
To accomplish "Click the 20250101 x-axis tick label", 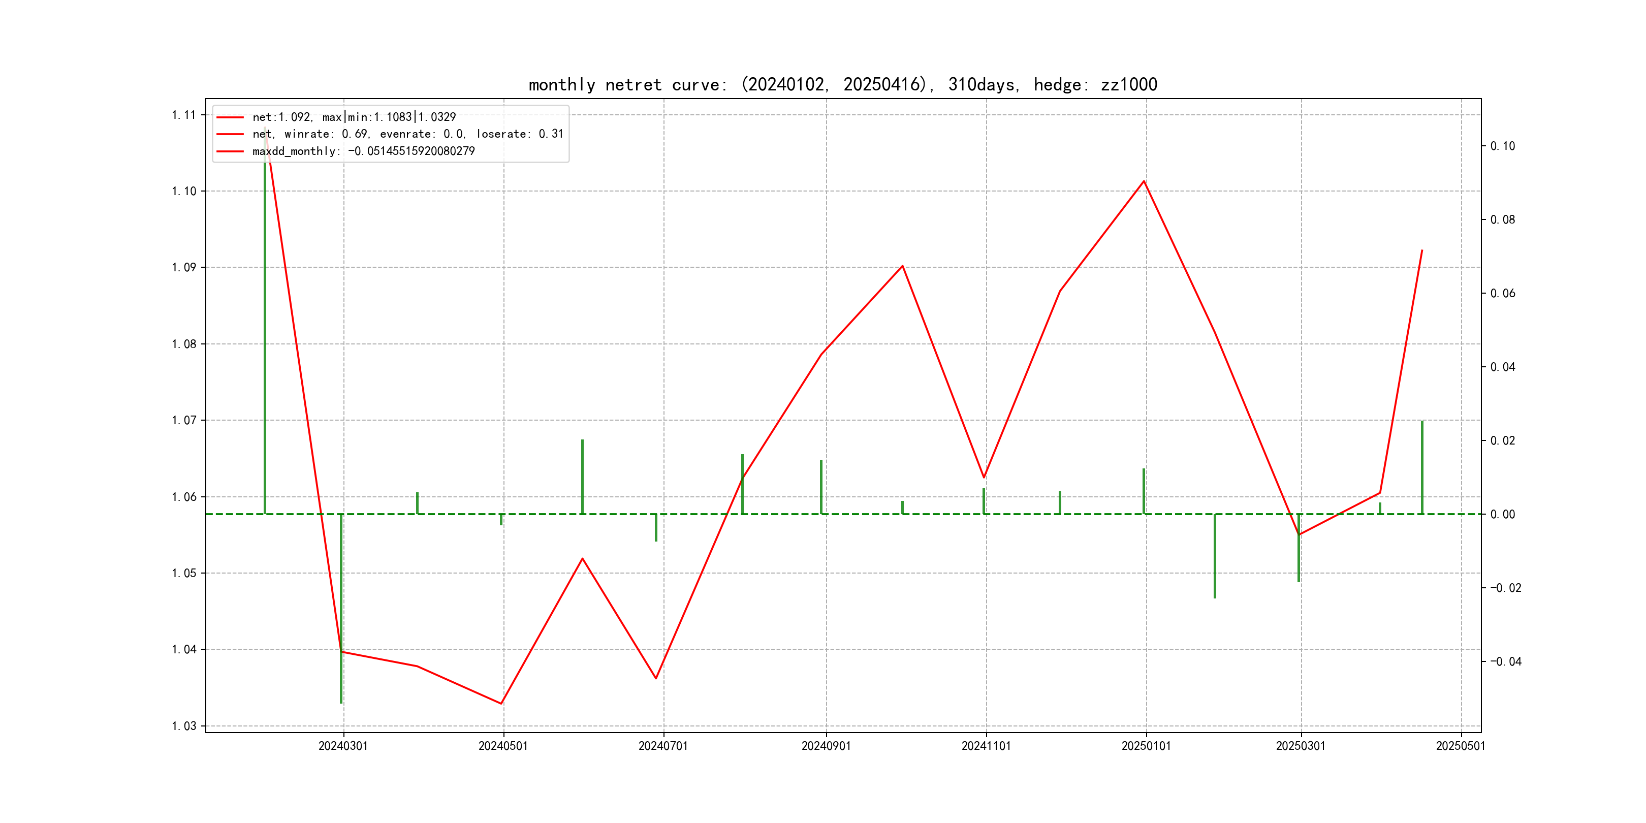I will (x=1146, y=746).
